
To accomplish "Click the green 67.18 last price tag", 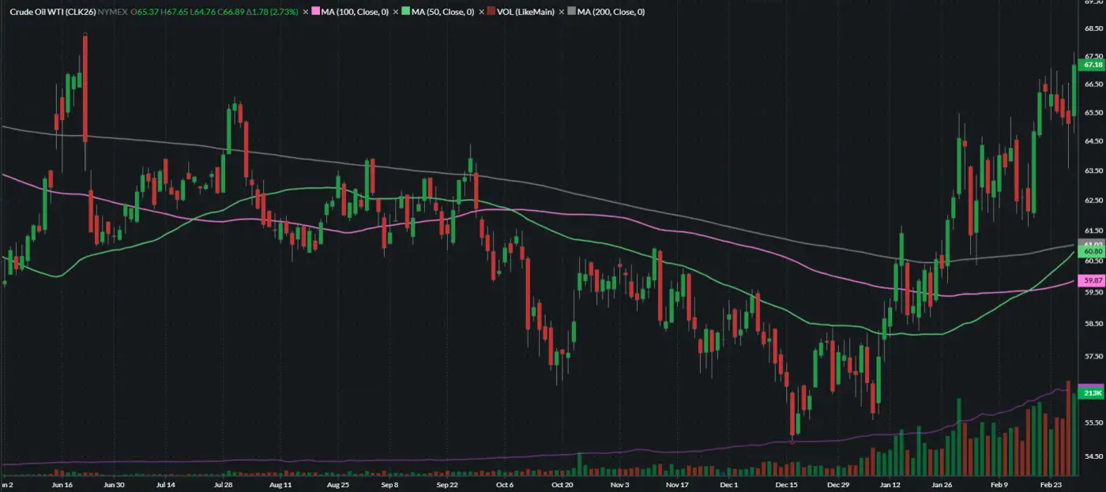I will coord(1093,66).
